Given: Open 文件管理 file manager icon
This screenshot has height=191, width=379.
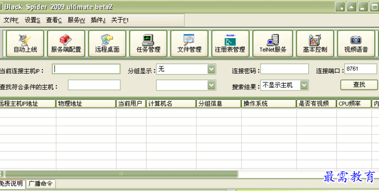Looking at the screenshot, I should point(189,44).
